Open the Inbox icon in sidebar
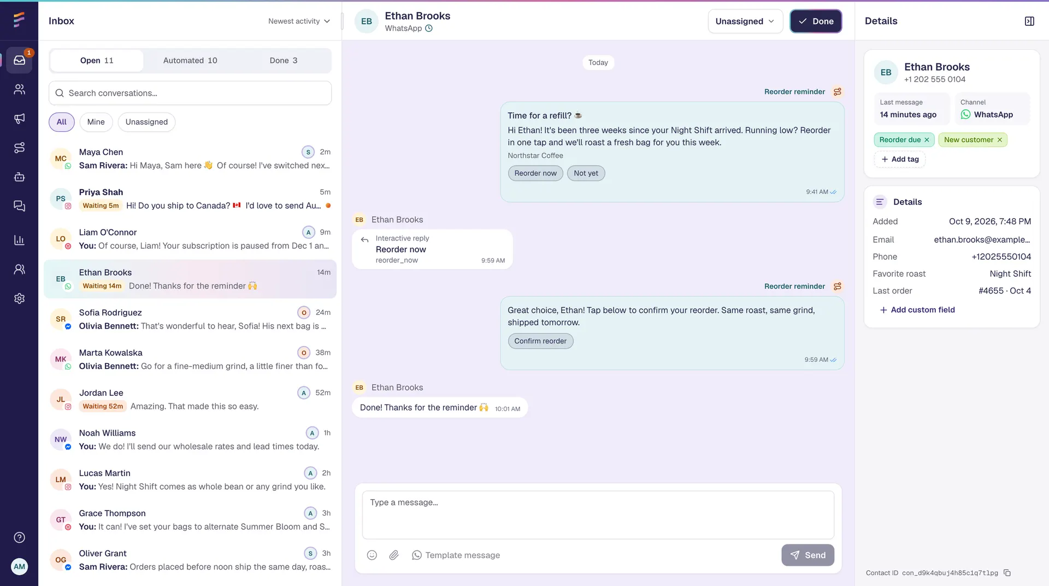 (19, 60)
